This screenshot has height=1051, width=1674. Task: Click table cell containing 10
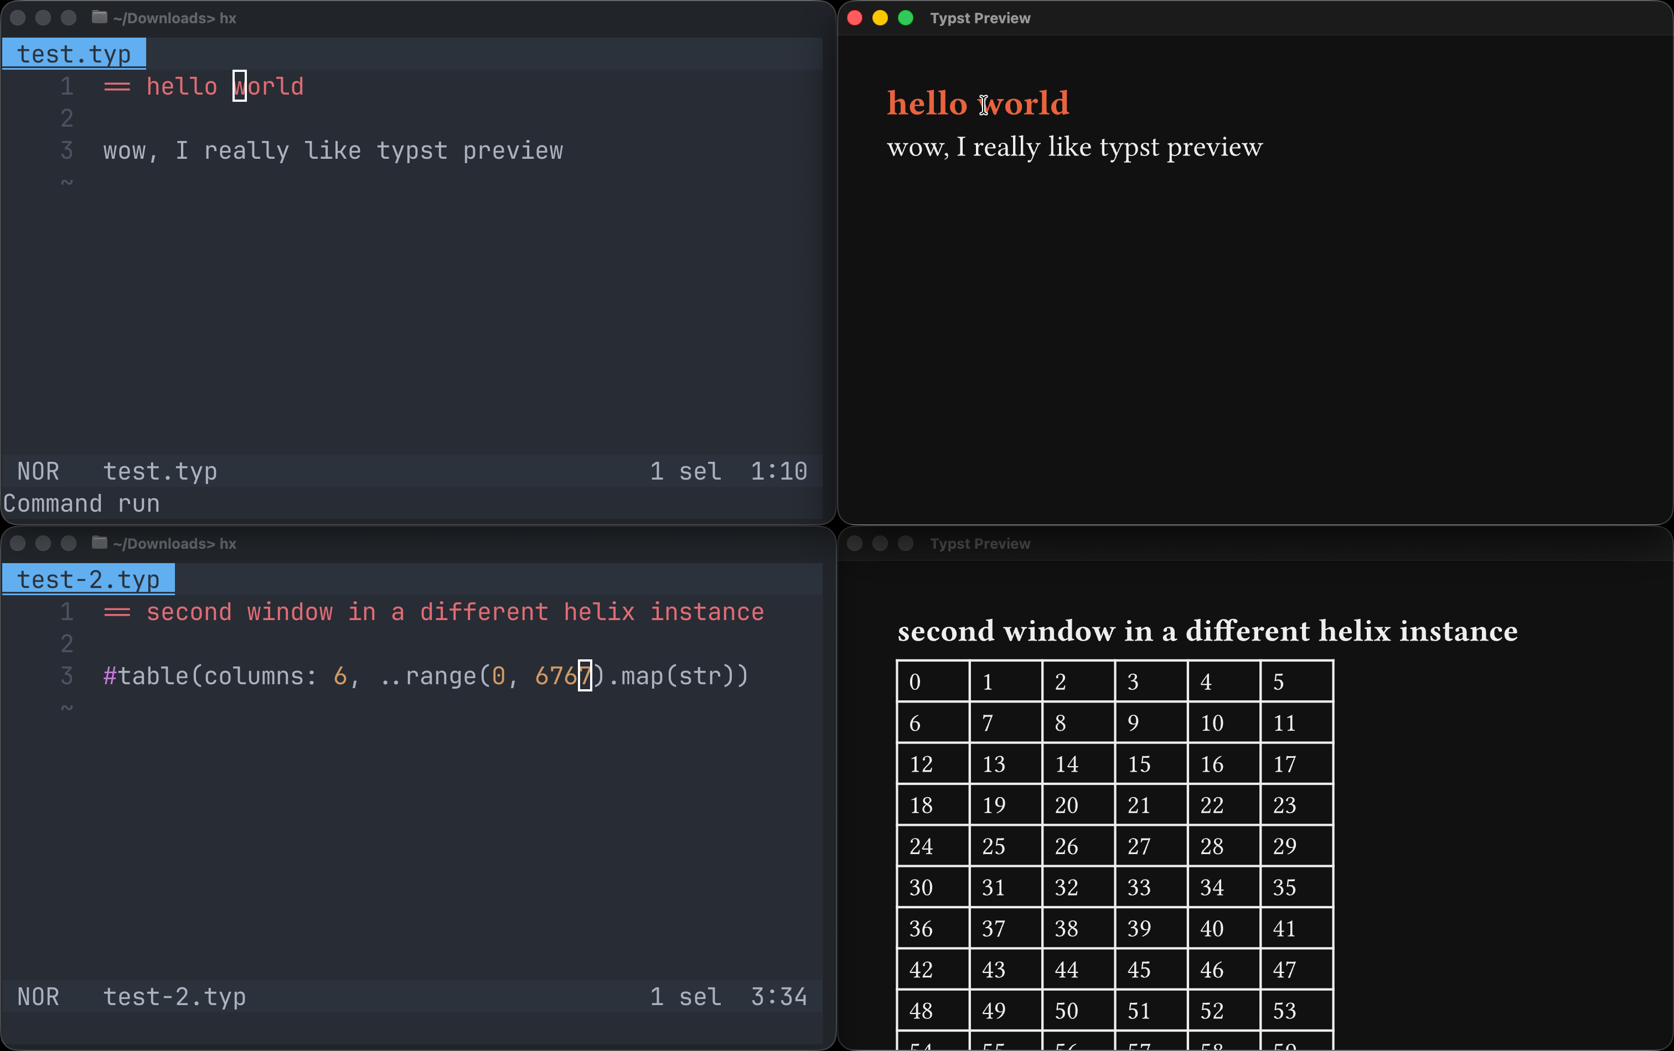[1223, 722]
